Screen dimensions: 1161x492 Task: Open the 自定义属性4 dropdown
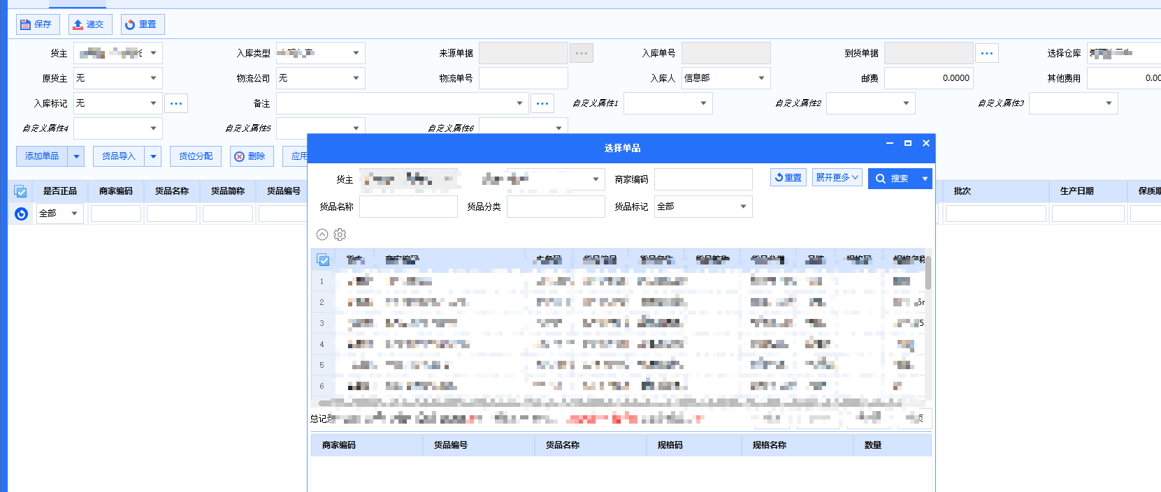click(153, 128)
